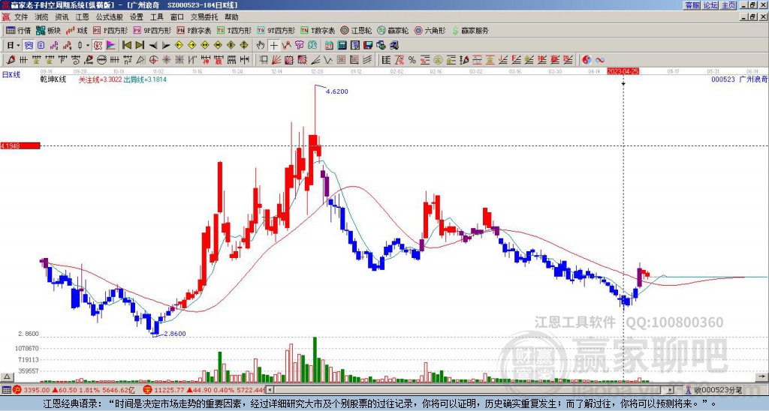Image resolution: width=769 pixels, height=411 pixels.
Task: Click the floppy disk save icon
Action: [x=368, y=45]
